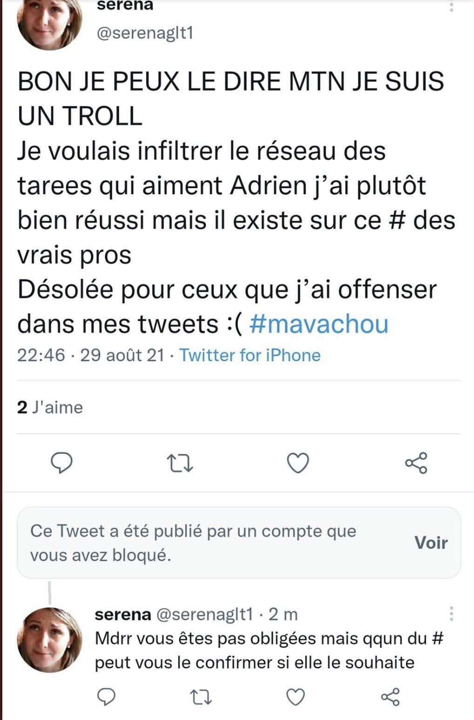Reply to serena's second tweet
The width and height of the screenshot is (474, 720).
[107, 697]
